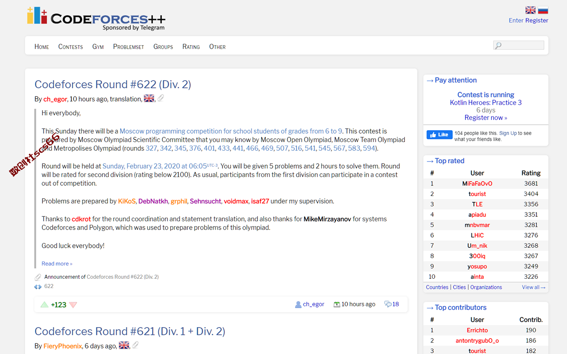567x354 pixels.
Task: Click Countries link under Top rated
Action: pyautogui.click(x=437, y=287)
